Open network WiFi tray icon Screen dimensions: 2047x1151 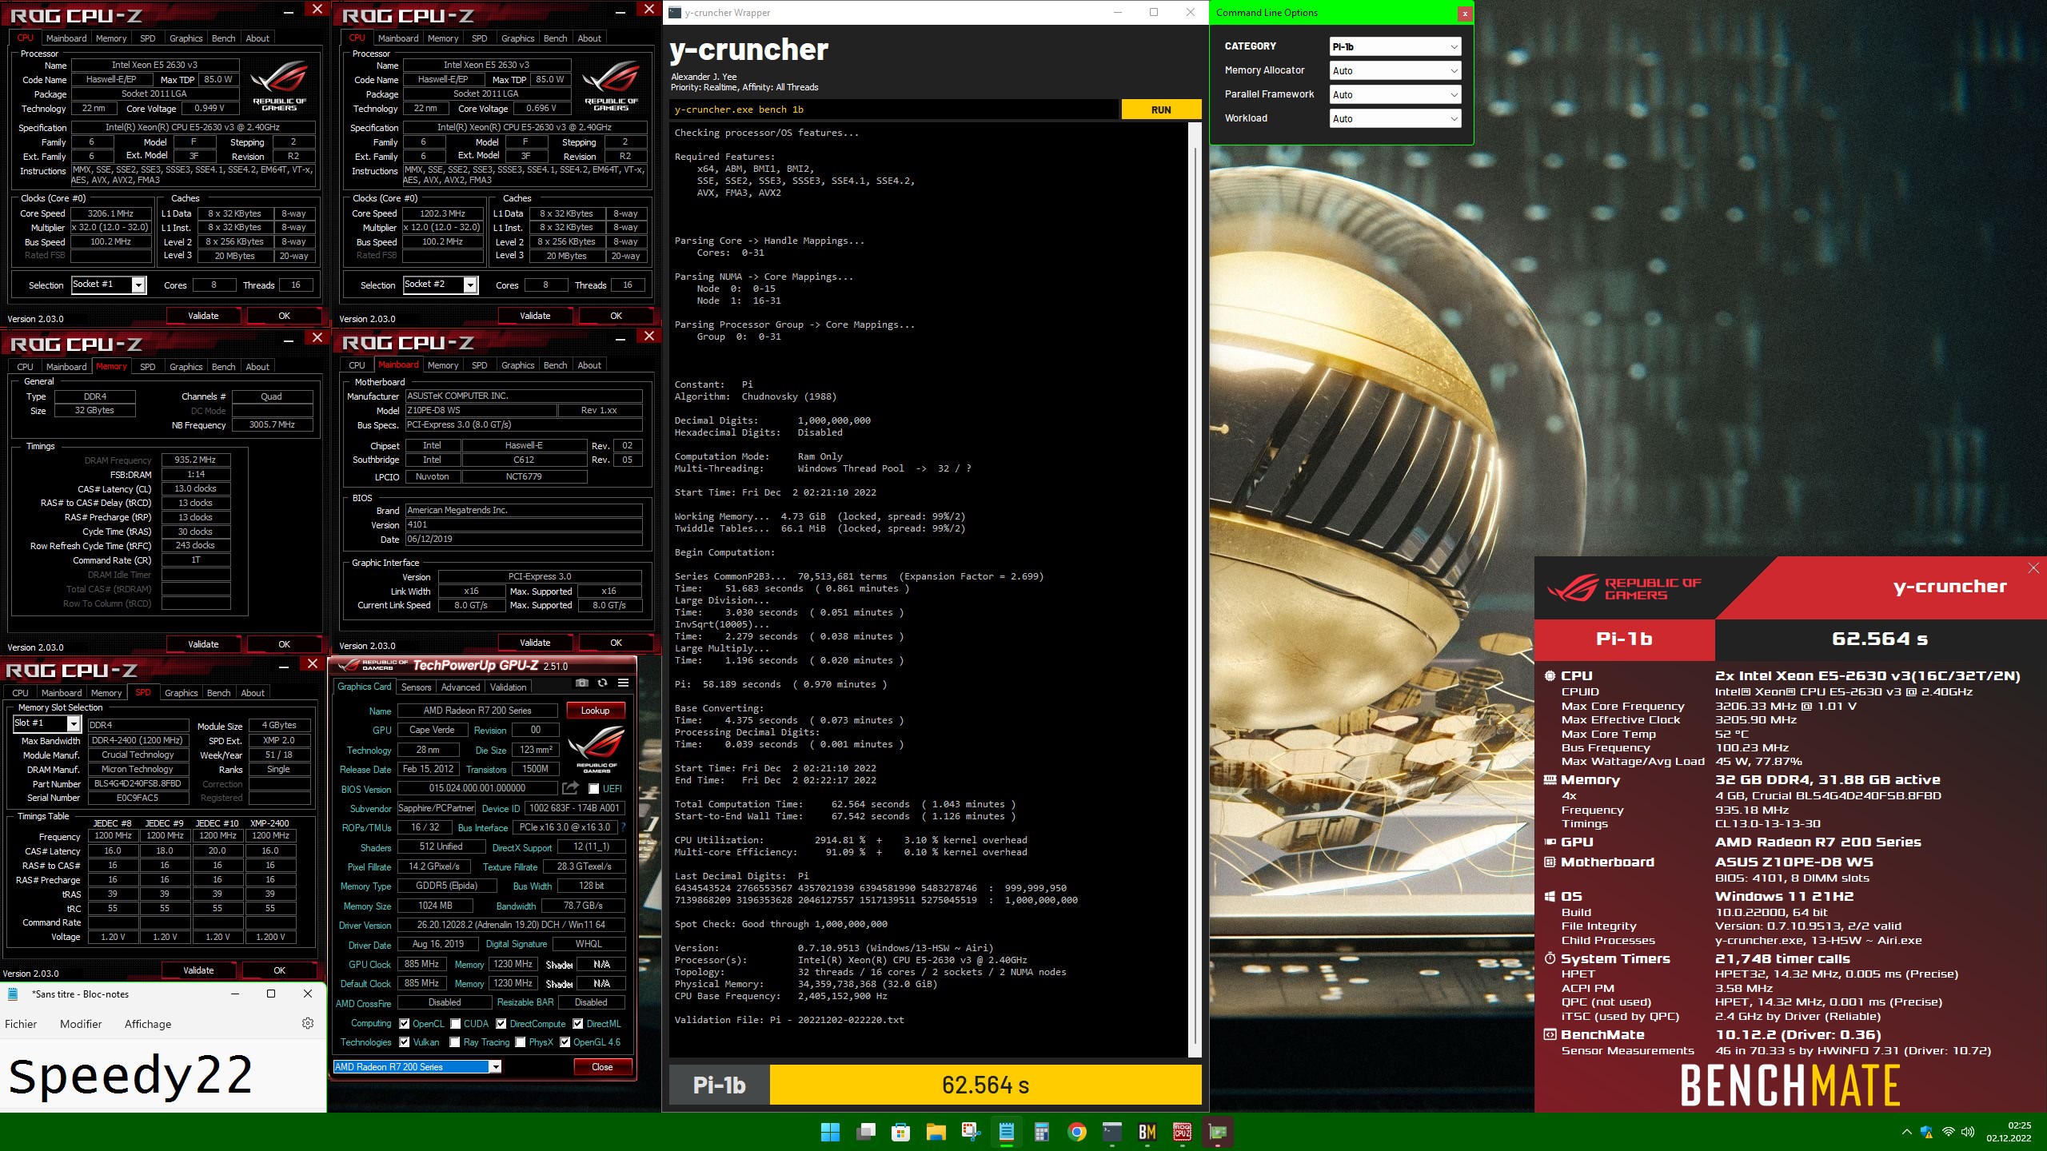tap(1949, 1132)
